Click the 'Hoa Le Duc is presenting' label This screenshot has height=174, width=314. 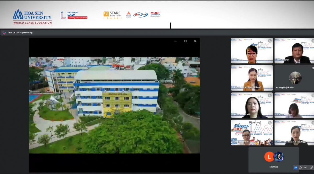coord(20,33)
